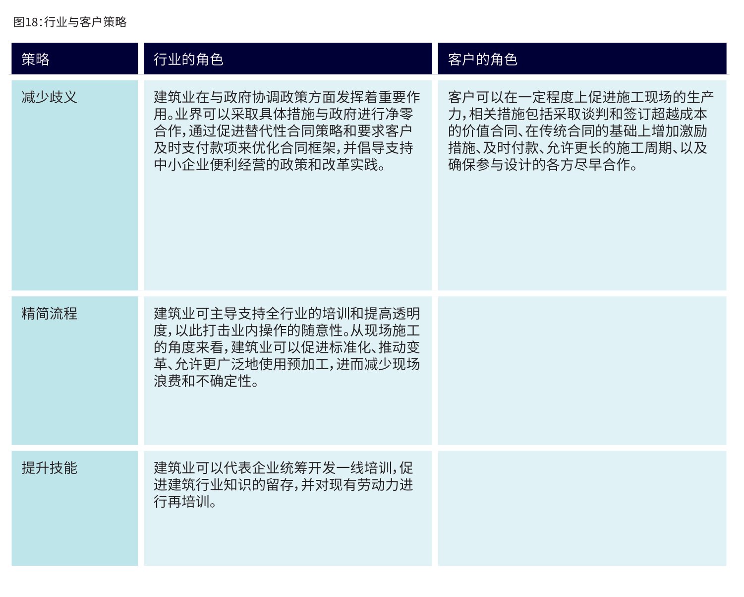Click the paragraph starting 客户可以在一定程度上
744x597 pixels.
pos(581,131)
